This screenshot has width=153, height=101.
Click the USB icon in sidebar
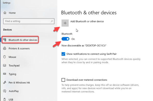(x=5, y=99)
